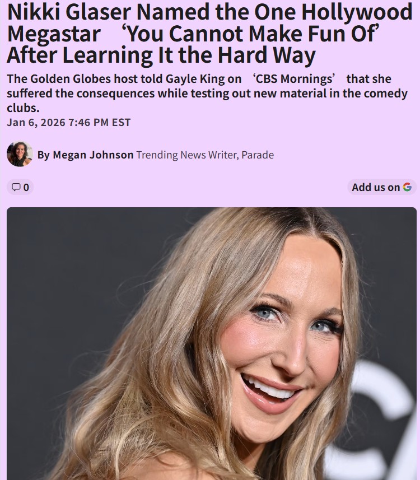The height and width of the screenshot is (480, 420).
Task: Click the Nikki Glaser hero photo
Action: click(x=212, y=343)
